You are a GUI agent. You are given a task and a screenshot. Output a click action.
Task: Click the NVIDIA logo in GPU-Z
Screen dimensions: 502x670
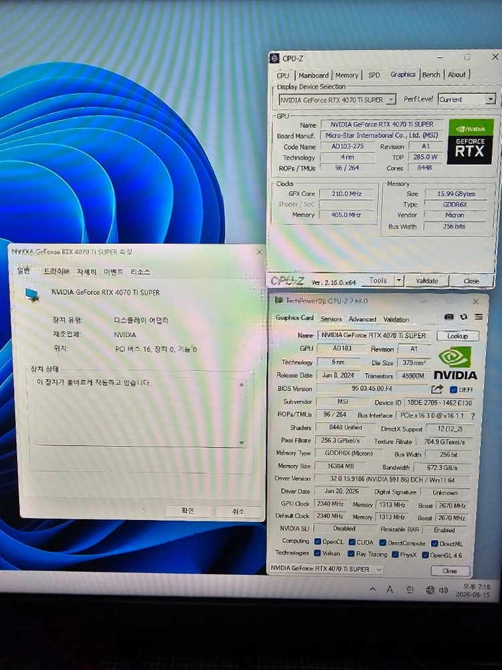[455, 363]
